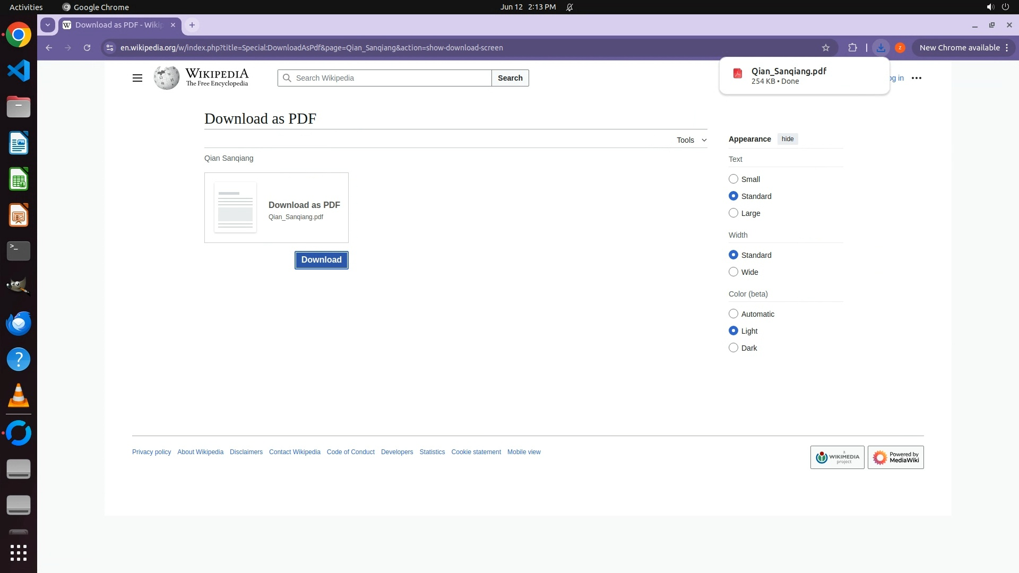Screen dimensions: 1019x573
Task: Choose Wide width setting
Action: tap(733, 272)
